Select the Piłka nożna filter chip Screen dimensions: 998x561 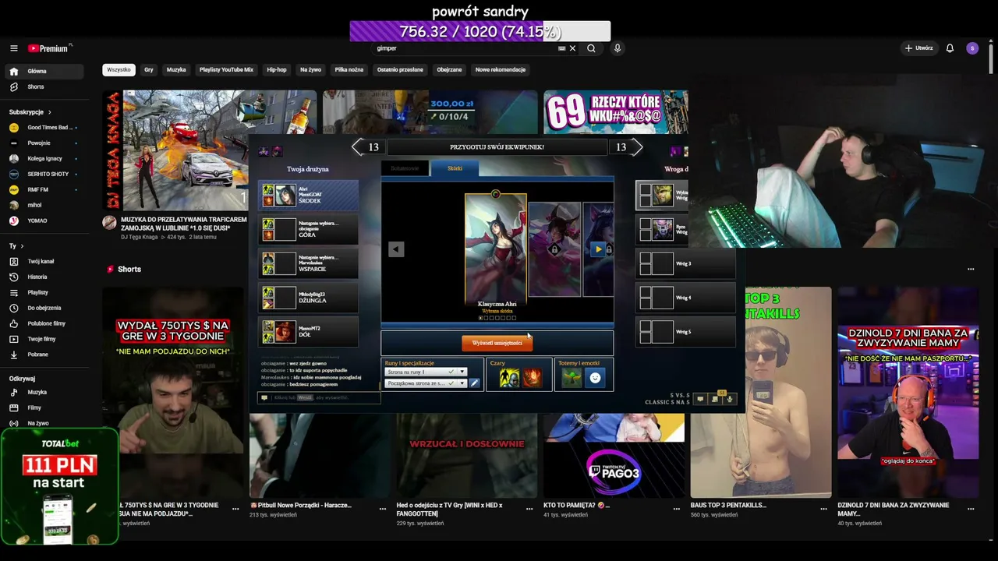[349, 70]
